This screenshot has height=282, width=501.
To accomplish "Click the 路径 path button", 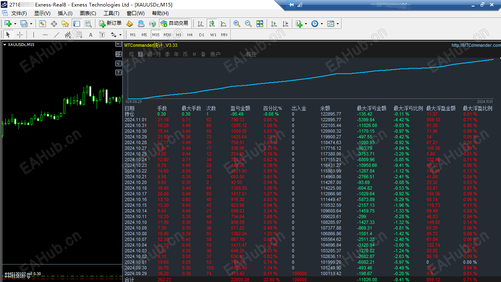I will pyautogui.click(x=251, y=54).
